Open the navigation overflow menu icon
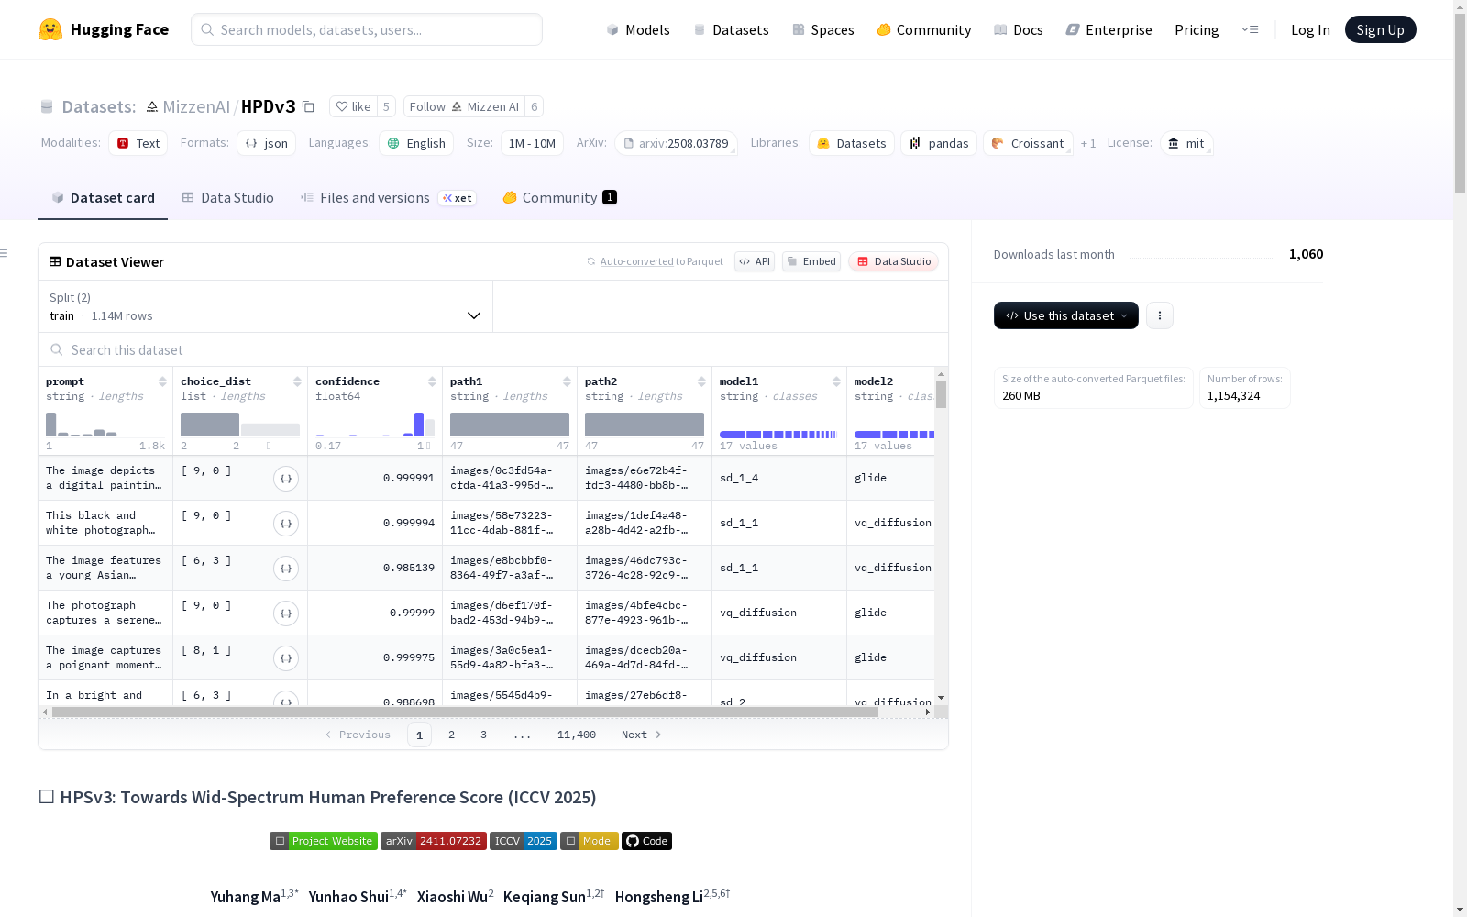This screenshot has width=1467, height=917. 1251,29
